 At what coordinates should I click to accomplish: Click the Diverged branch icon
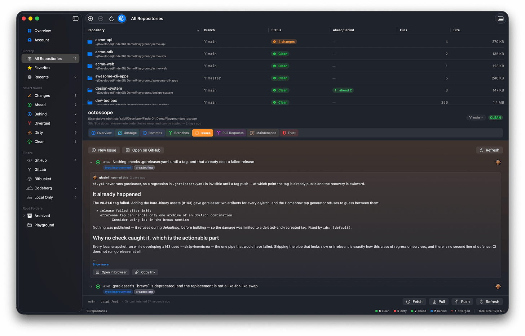click(x=30, y=123)
